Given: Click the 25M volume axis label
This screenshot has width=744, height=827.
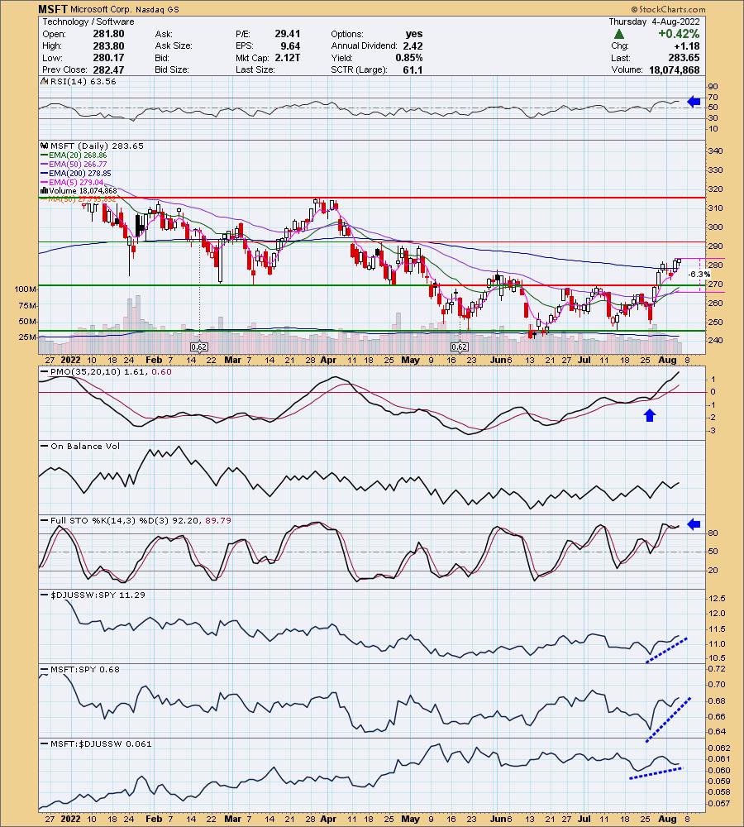Looking at the screenshot, I should (x=28, y=337).
